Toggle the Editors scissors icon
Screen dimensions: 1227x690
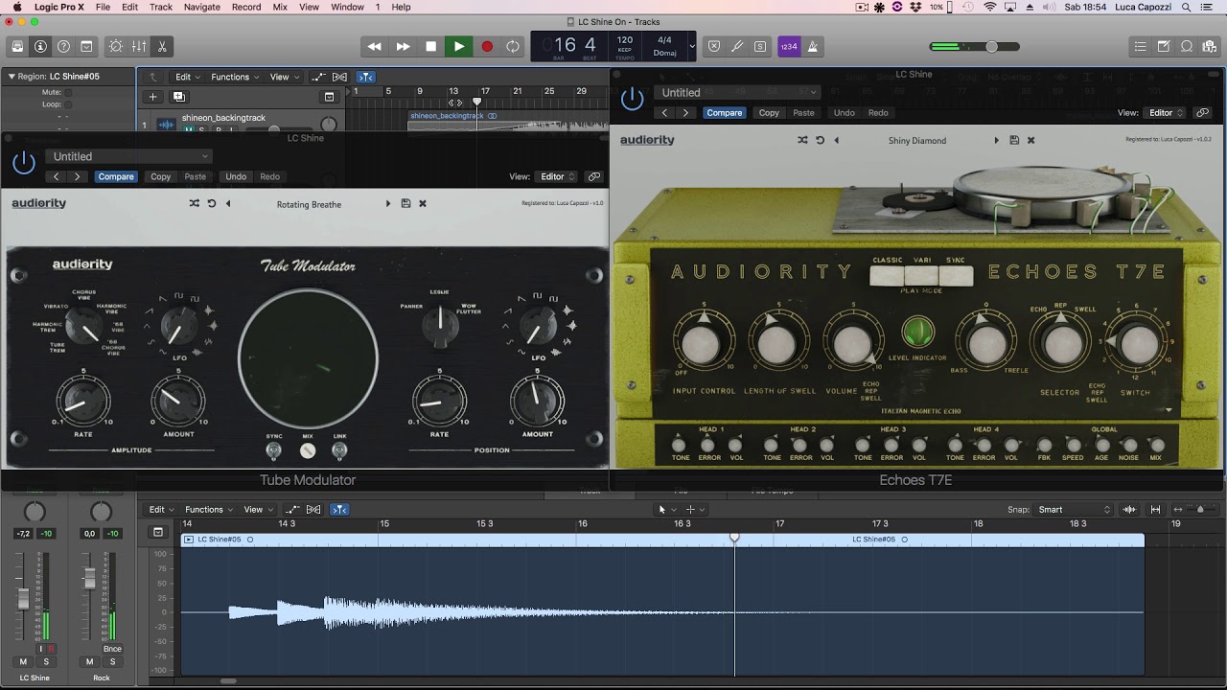click(x=162, y=46)
